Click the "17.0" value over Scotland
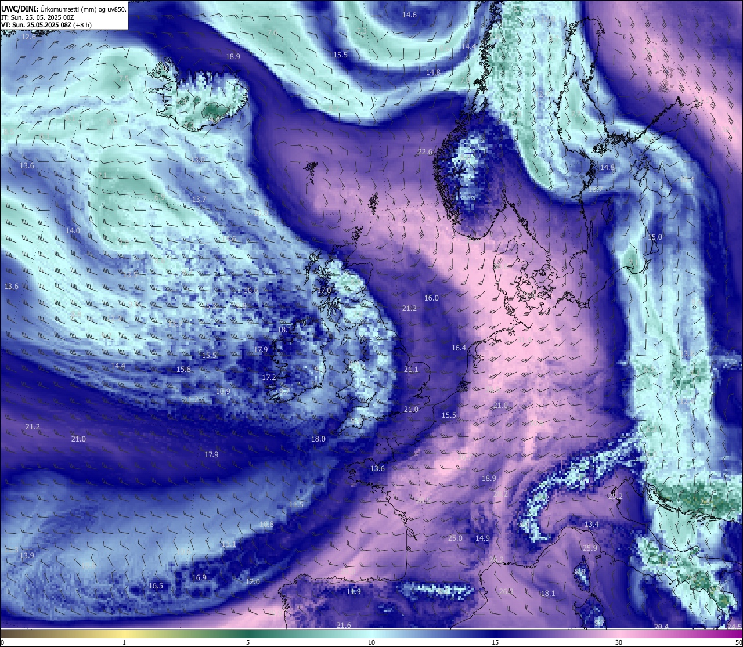Image resolution: width=743 pixels, height=647 pixels. [x=324, y=291]
